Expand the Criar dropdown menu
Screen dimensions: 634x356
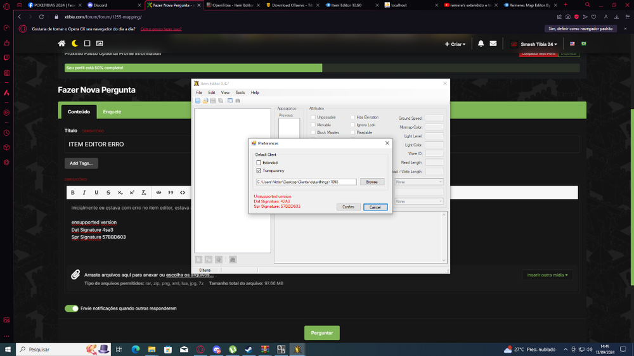pyautogui.click(x=455, y=44)
